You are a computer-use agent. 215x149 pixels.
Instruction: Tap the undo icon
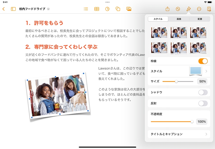[178, 9]
